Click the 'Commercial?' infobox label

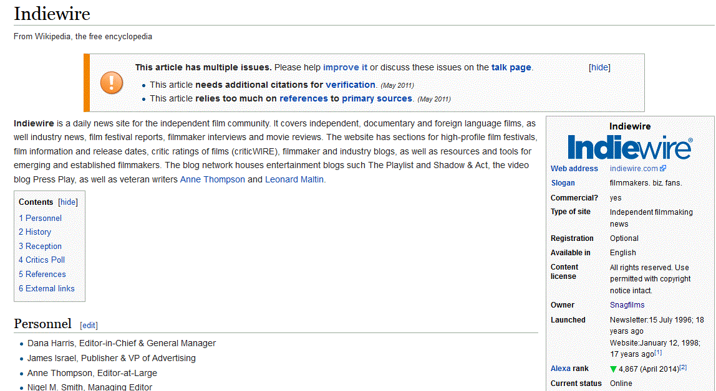(x=574, y=198)
